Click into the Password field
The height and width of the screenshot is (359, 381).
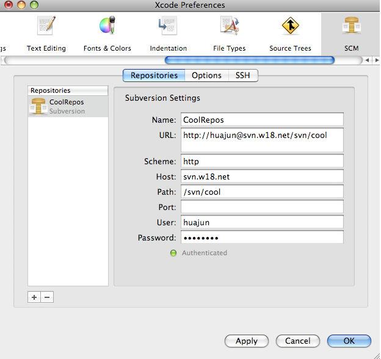pos(262,237)
